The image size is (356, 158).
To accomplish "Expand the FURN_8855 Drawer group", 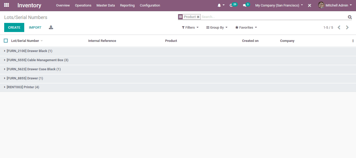I will (x=178, y=78).
